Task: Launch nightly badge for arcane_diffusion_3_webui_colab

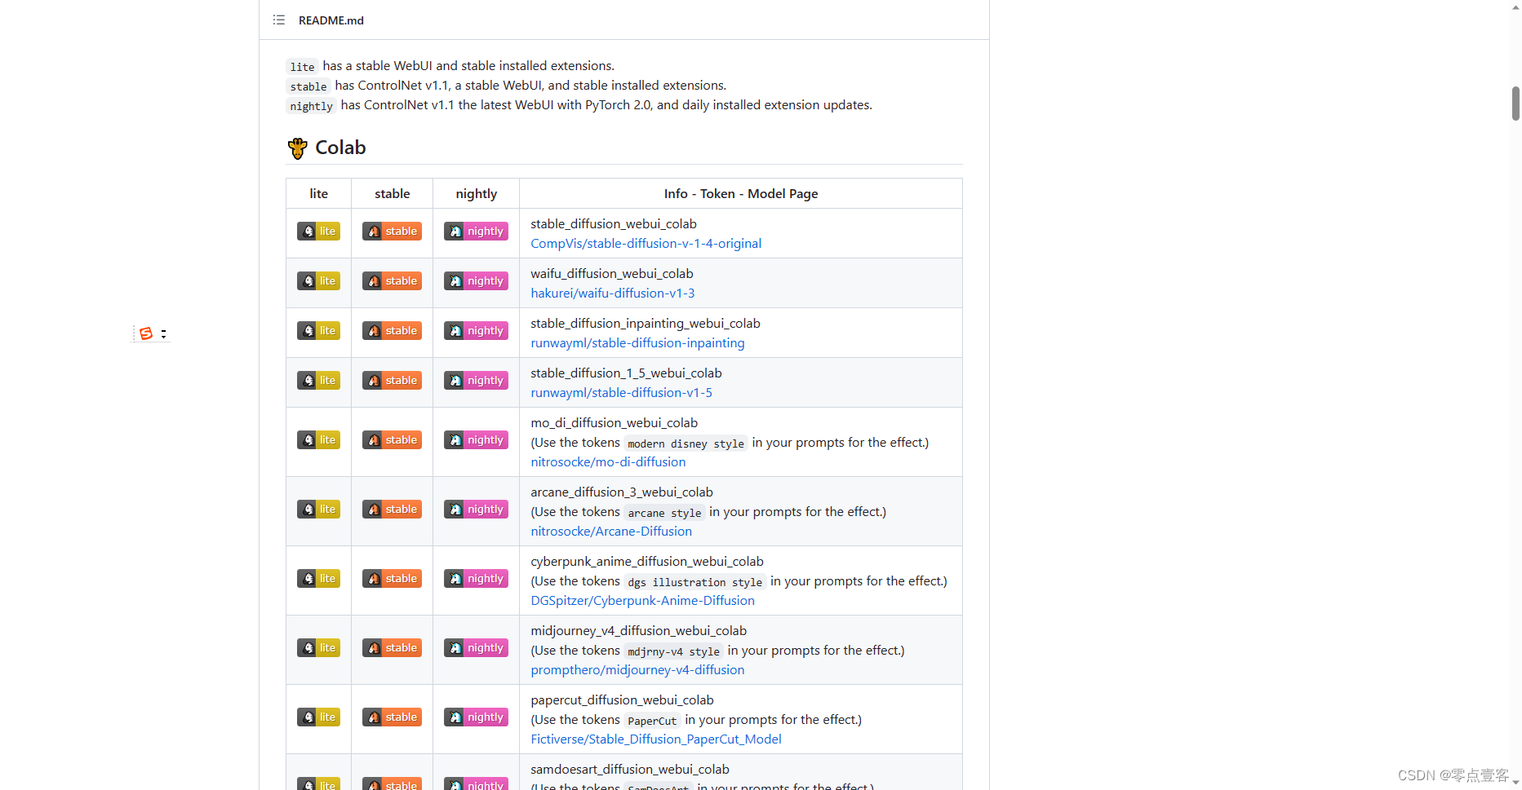Action: tap(476, 510)
